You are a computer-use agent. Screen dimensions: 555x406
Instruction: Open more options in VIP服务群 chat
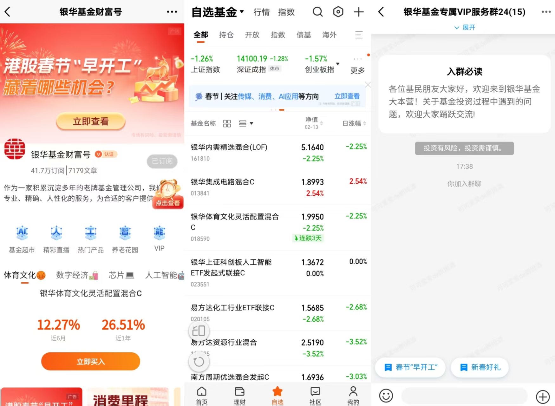pyautogui.click(x=546, y=12)
